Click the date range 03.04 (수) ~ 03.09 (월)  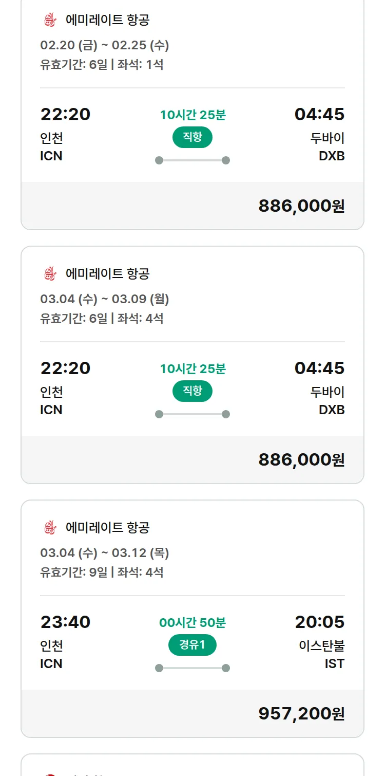(x=105, y=299)
